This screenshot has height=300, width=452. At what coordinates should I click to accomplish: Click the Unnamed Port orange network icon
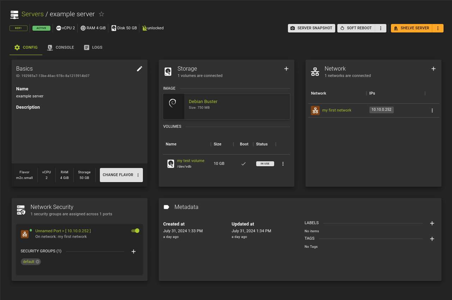click(x=25, y=234)
